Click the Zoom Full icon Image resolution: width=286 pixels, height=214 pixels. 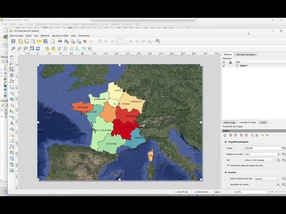tap(32, 49)
